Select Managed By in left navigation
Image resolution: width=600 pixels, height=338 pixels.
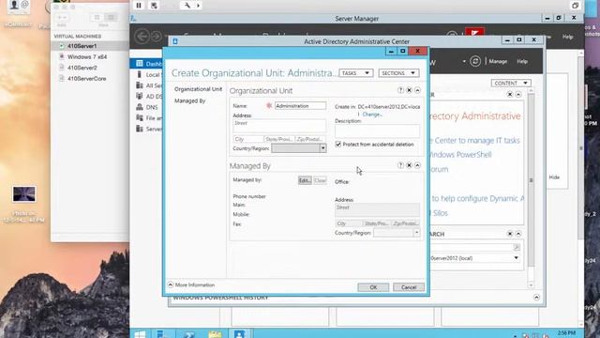point(189,100)
